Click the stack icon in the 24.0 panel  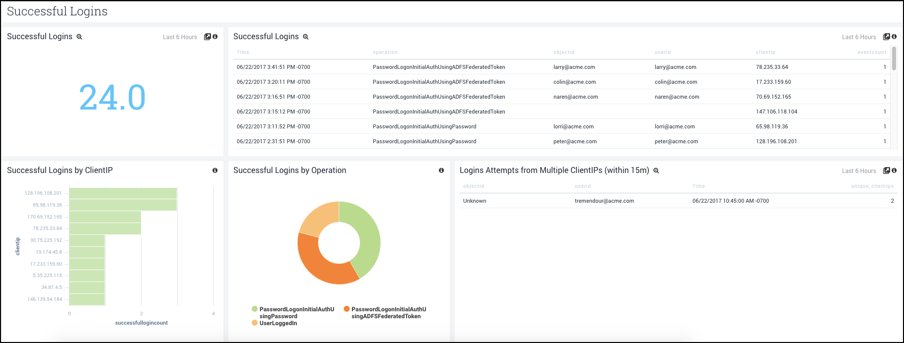click(x=208, y=37)
